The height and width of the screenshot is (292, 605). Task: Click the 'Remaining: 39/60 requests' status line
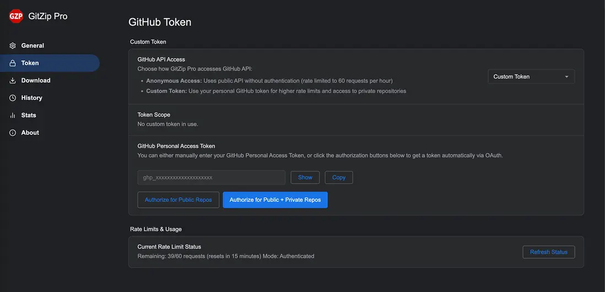pyautogui.click(x=226, y=256)
